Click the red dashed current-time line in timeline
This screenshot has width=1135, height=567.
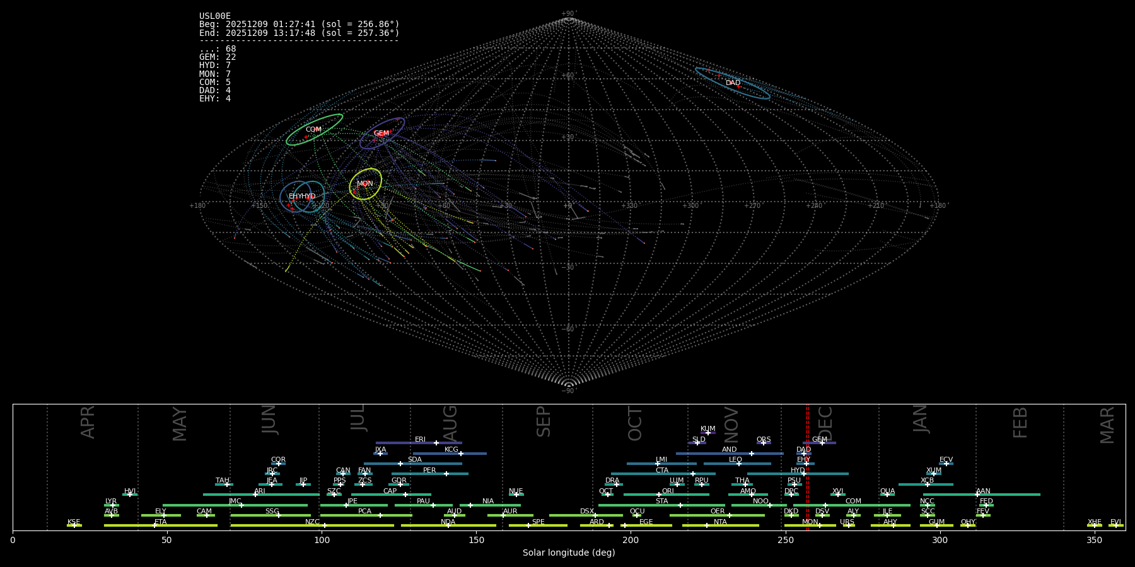point(808,467)
